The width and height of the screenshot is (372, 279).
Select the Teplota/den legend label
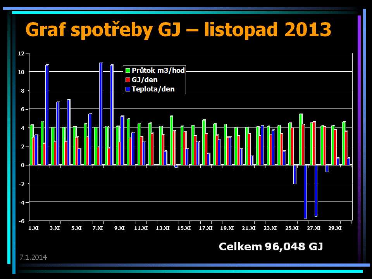(x=153, y=89)
